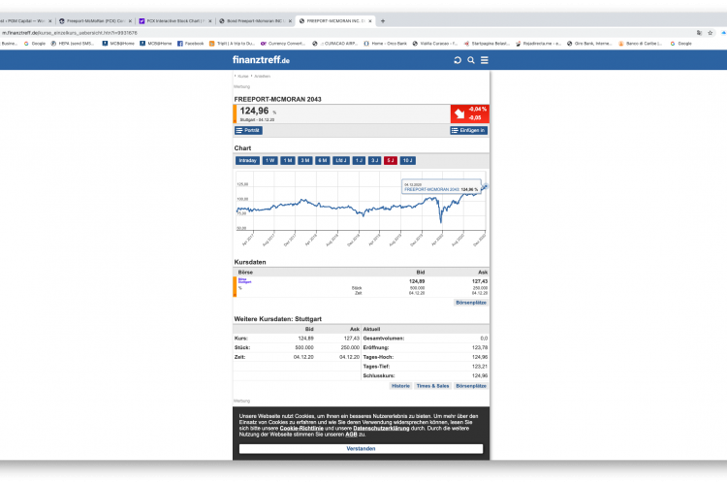Open the Home - Orco Bank bookmark

point(385,43)
